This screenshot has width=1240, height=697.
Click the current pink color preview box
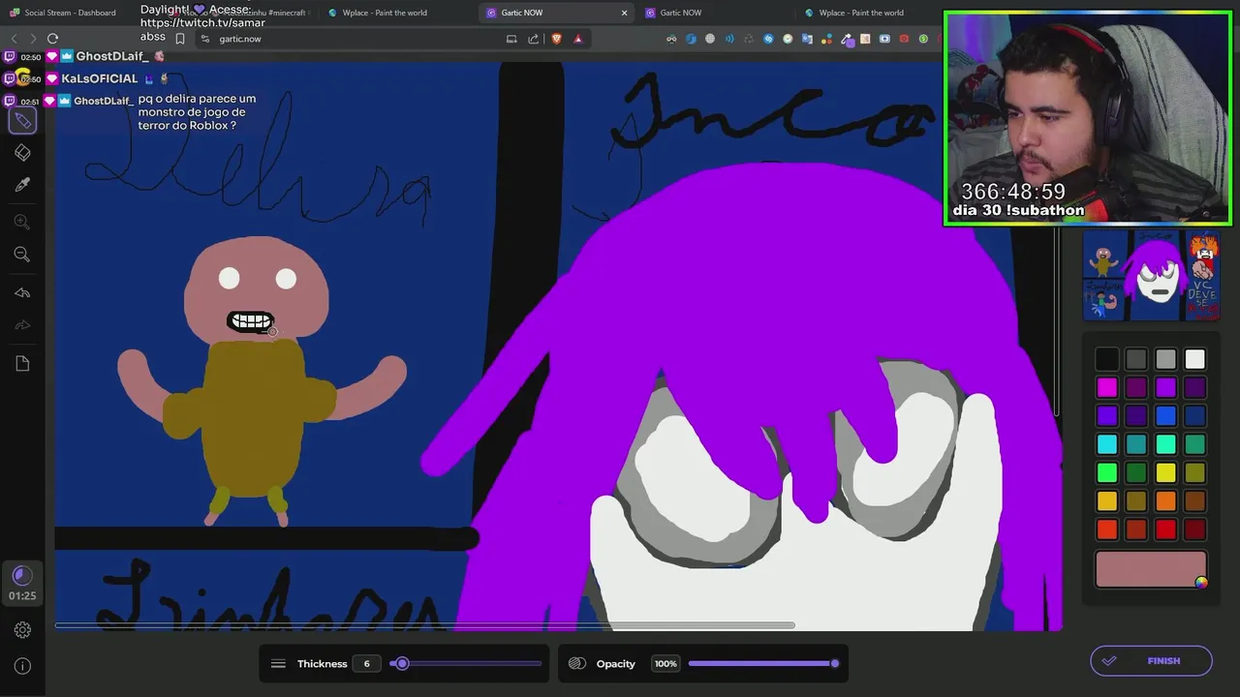click(x=1150, y=570)
